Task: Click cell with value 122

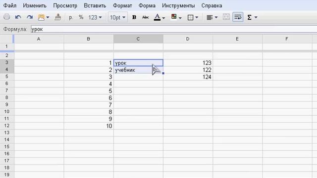Action: pyautogui.click(x=188, y=70)
